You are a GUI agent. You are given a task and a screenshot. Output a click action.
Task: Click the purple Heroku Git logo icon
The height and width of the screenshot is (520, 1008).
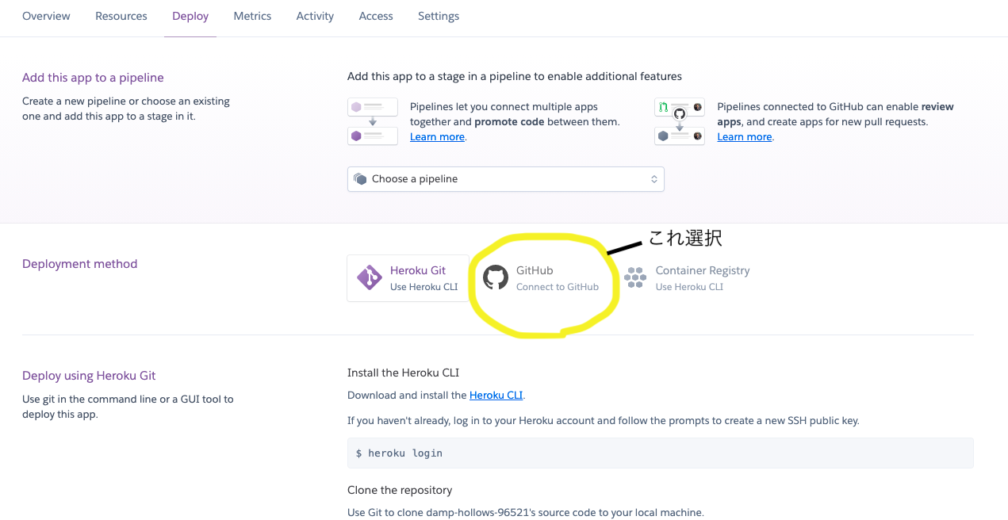click(369, 278)
